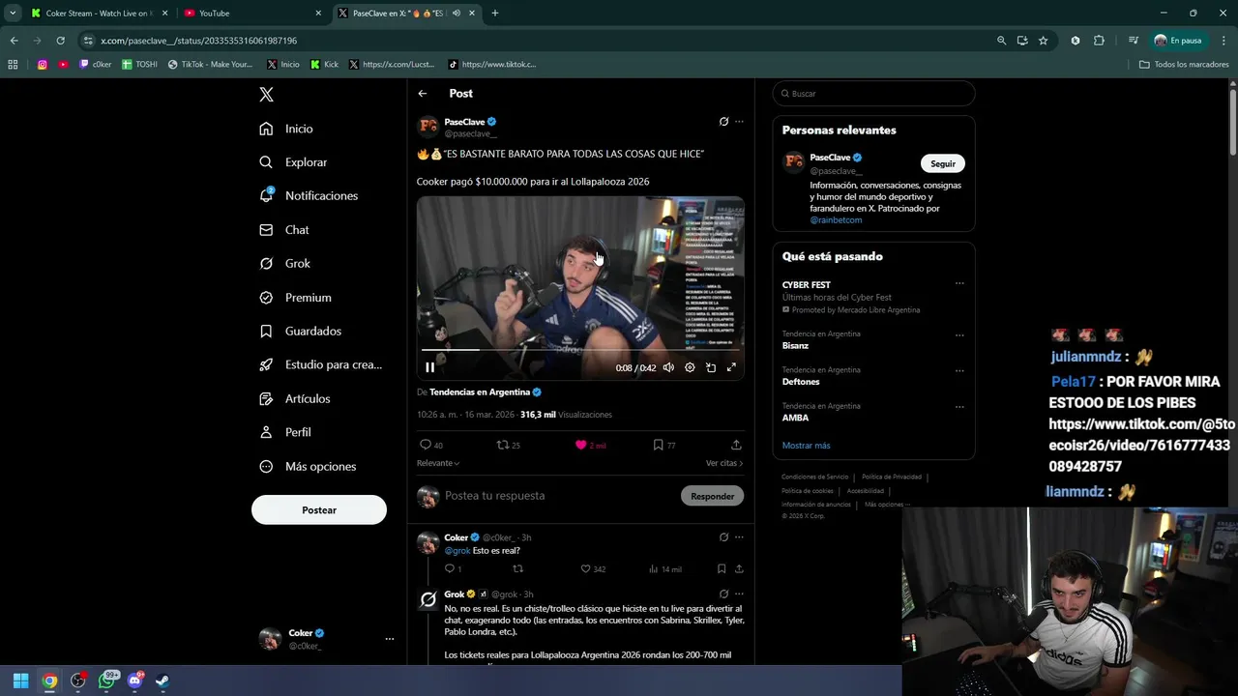Bookmark Coker's reply
Viewport: 1238px width, 696px height.
tap(722, 569)
